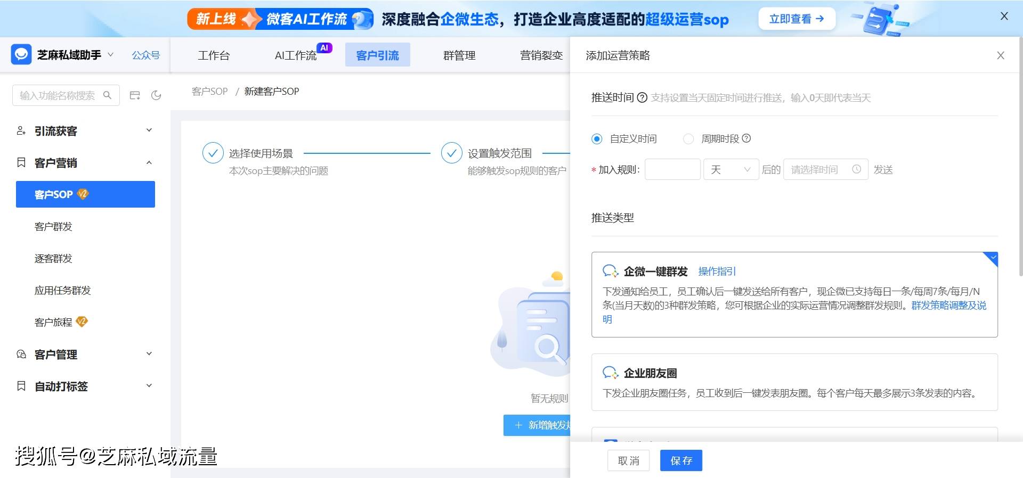1023x478 pixels.
Task: Click the 引流获客 person icon
Action: 21,130
